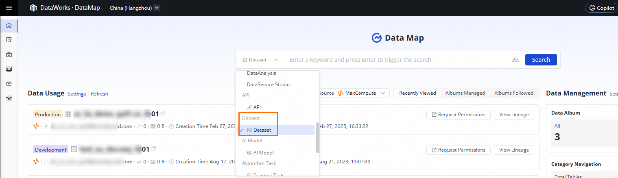
Task: Click the blue Search button
Action: tap(541, 60)
